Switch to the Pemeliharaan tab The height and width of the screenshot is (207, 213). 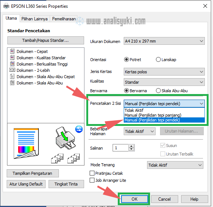pyautogui.click(x=64, y=19)
